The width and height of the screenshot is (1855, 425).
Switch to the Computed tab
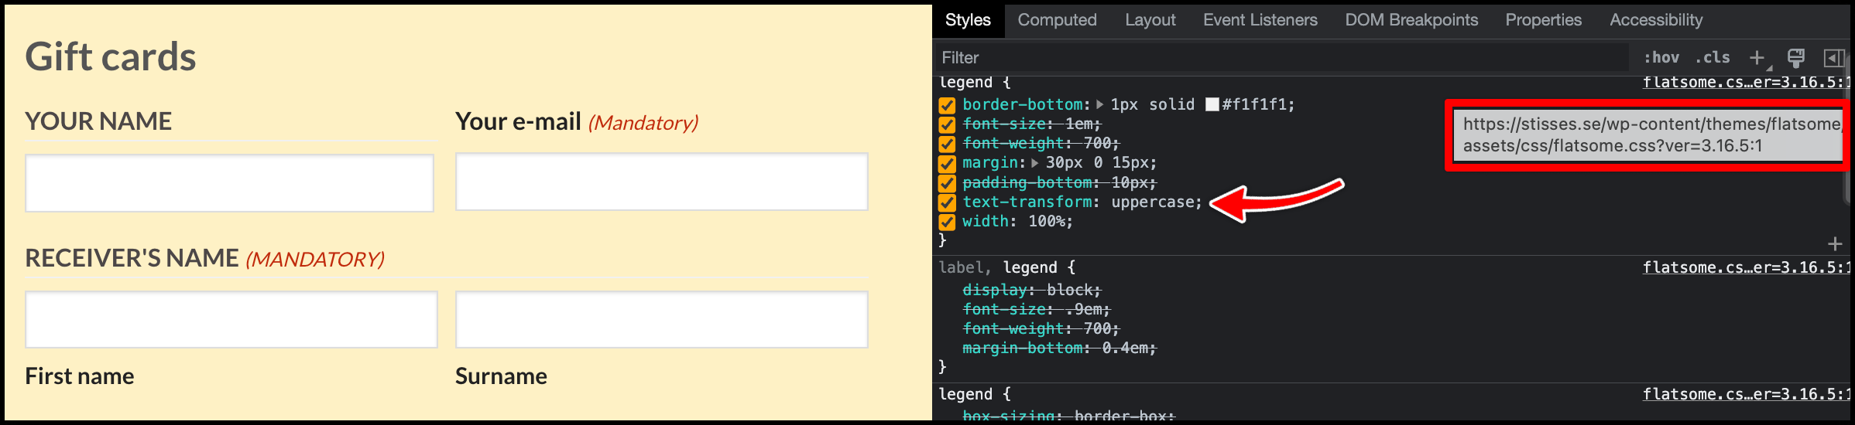1057,20
